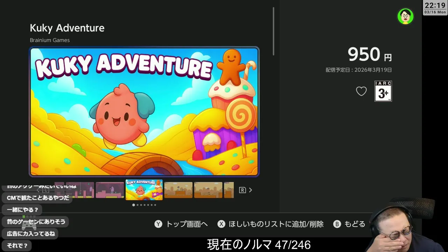Select the highlighted Kuky Adventure title thumbnail

click(144, 190)
